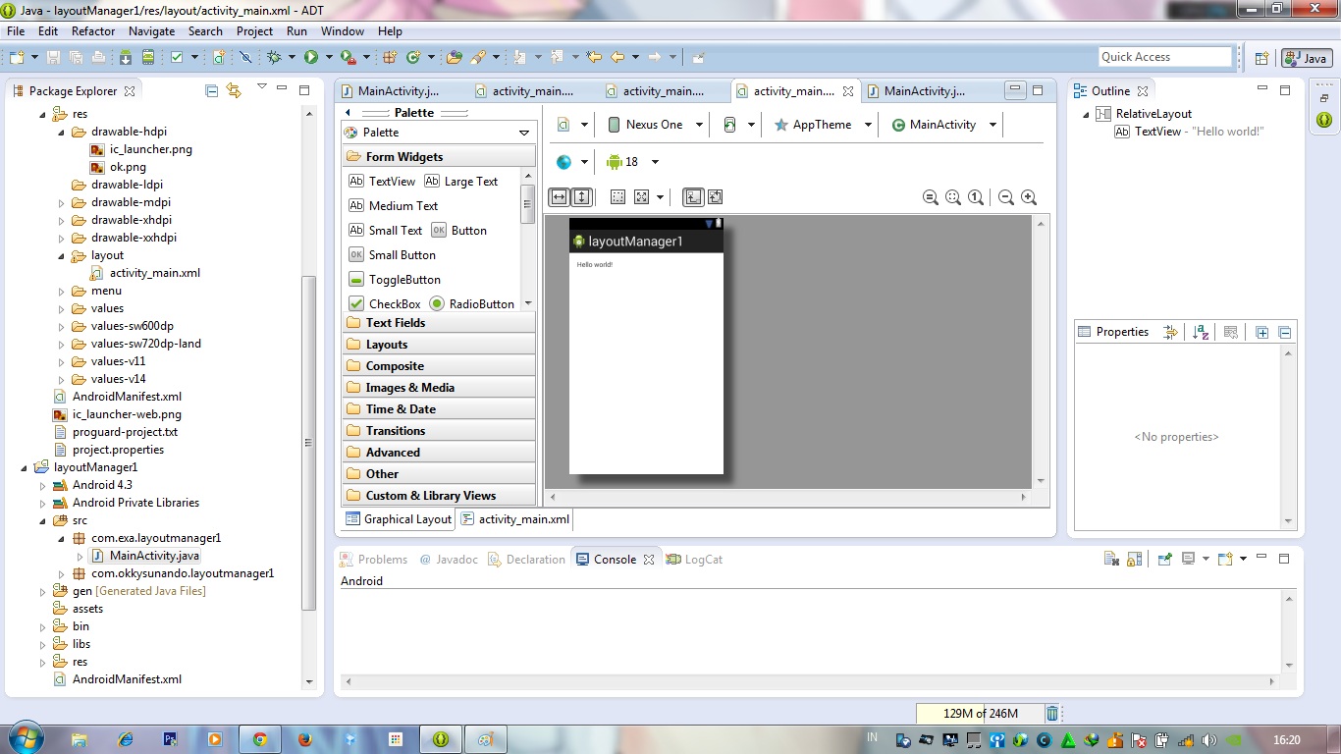Select the Large Text widget in Palette
Viewport: 1341px width, 754px height.
(x=461, y=182)
